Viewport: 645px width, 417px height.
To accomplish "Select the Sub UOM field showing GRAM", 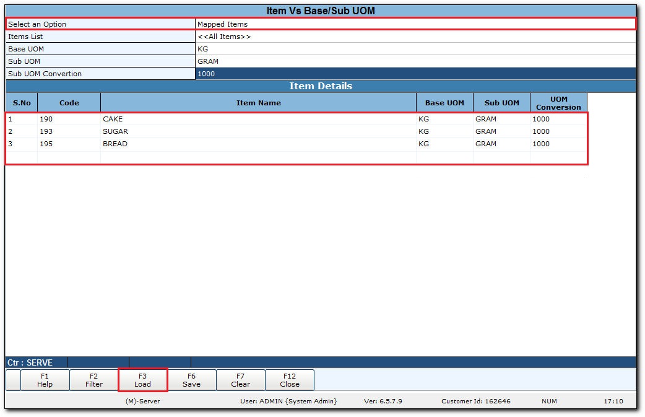I will click(x=415, y=61).
